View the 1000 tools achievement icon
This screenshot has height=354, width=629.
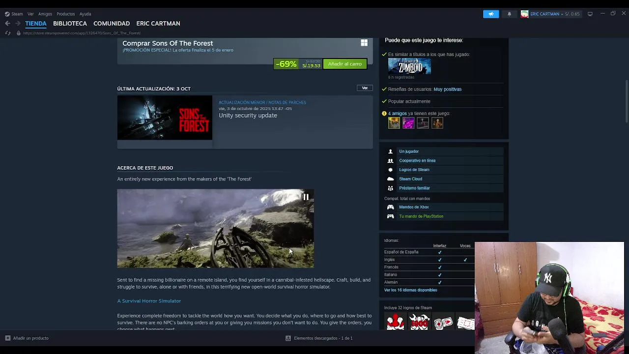(419, 322)
